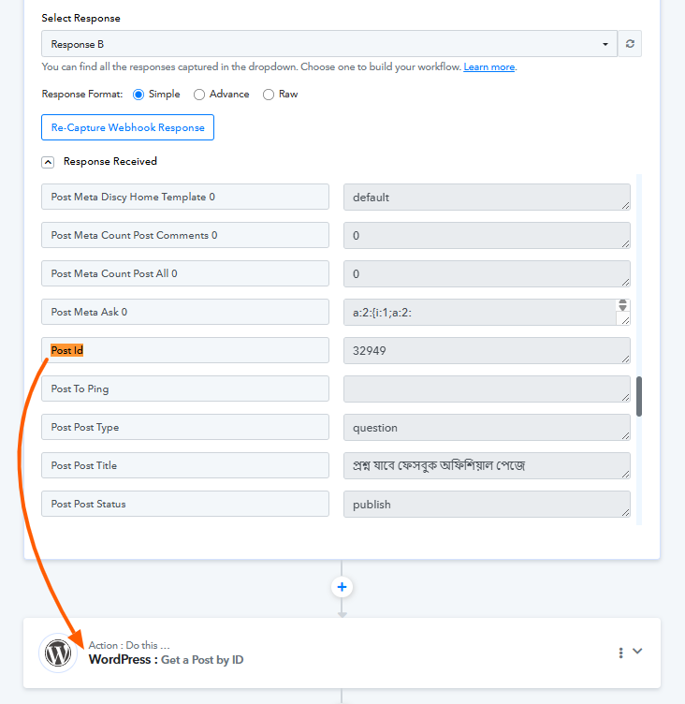Click the highlighted Post Id label

pos(67,351)
